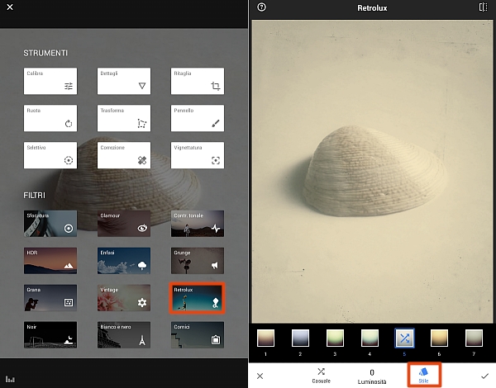Screen dimensions: 496x388
Task: Open the help question mark icon
Action: [x=262, y=7]
